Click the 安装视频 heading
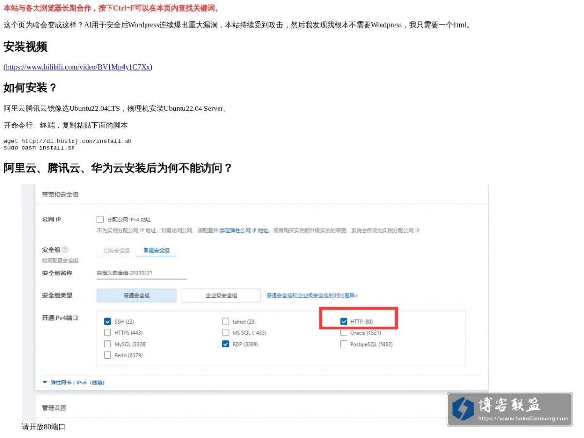Image resolution: width=584 pixels, height=438 pixels. click(25, 47)
